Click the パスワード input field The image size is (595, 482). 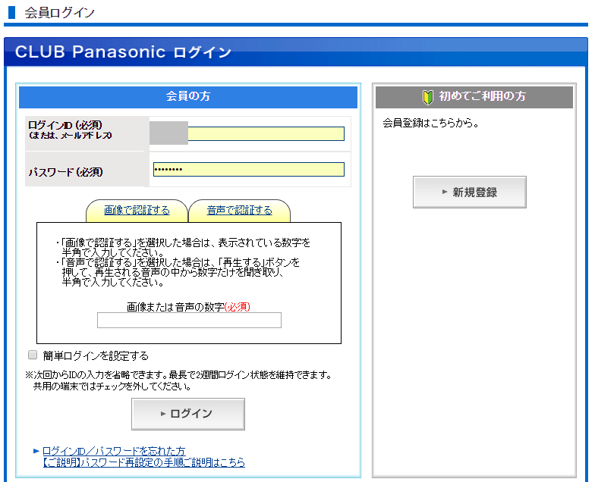(249, 169)
